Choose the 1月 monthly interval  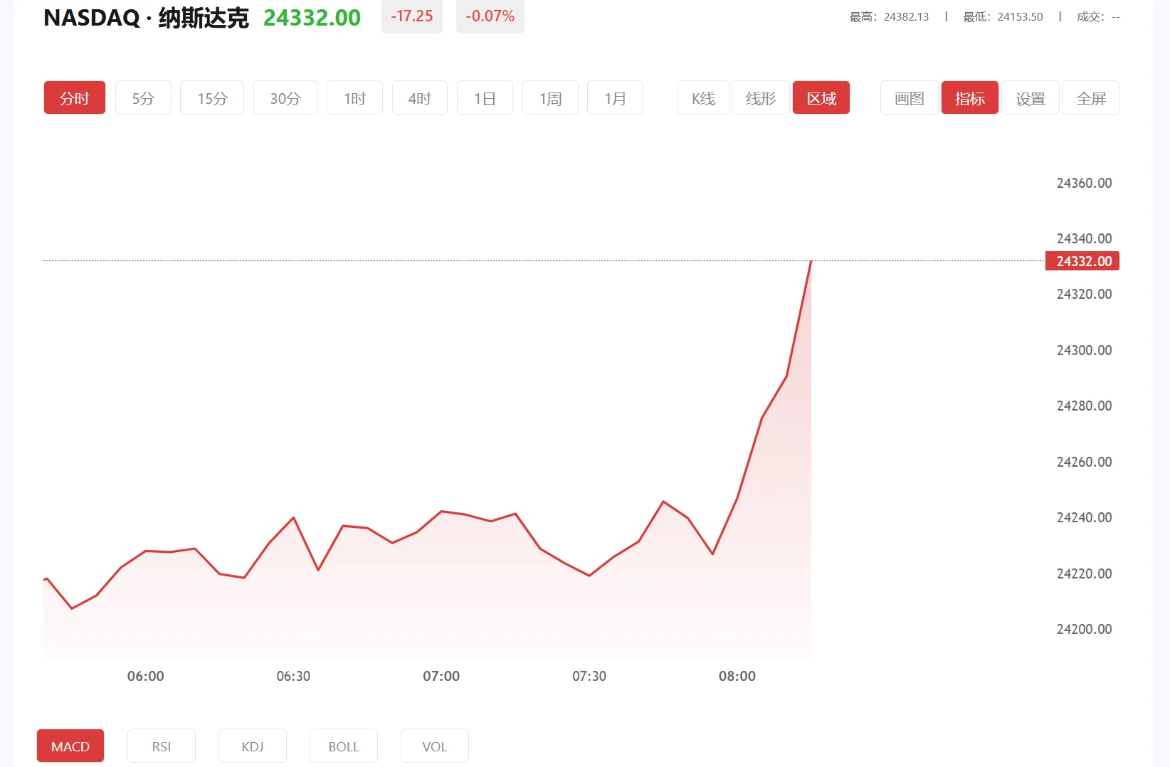[x=614, y=97]
